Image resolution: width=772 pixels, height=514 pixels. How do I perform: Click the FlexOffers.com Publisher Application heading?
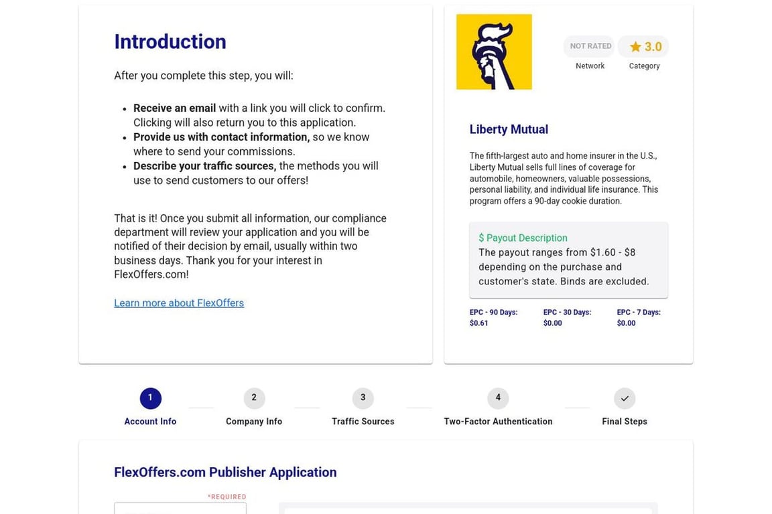225,473
